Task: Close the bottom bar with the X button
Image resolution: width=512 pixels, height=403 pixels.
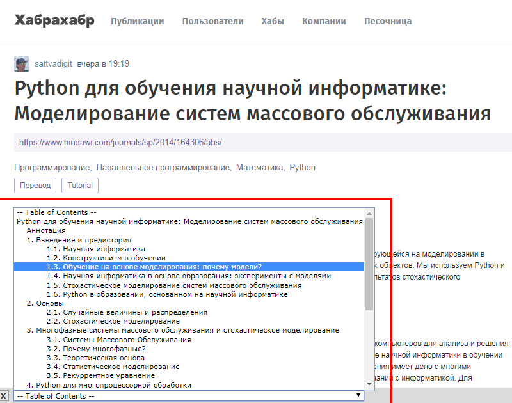Action: tap(3, 396)
